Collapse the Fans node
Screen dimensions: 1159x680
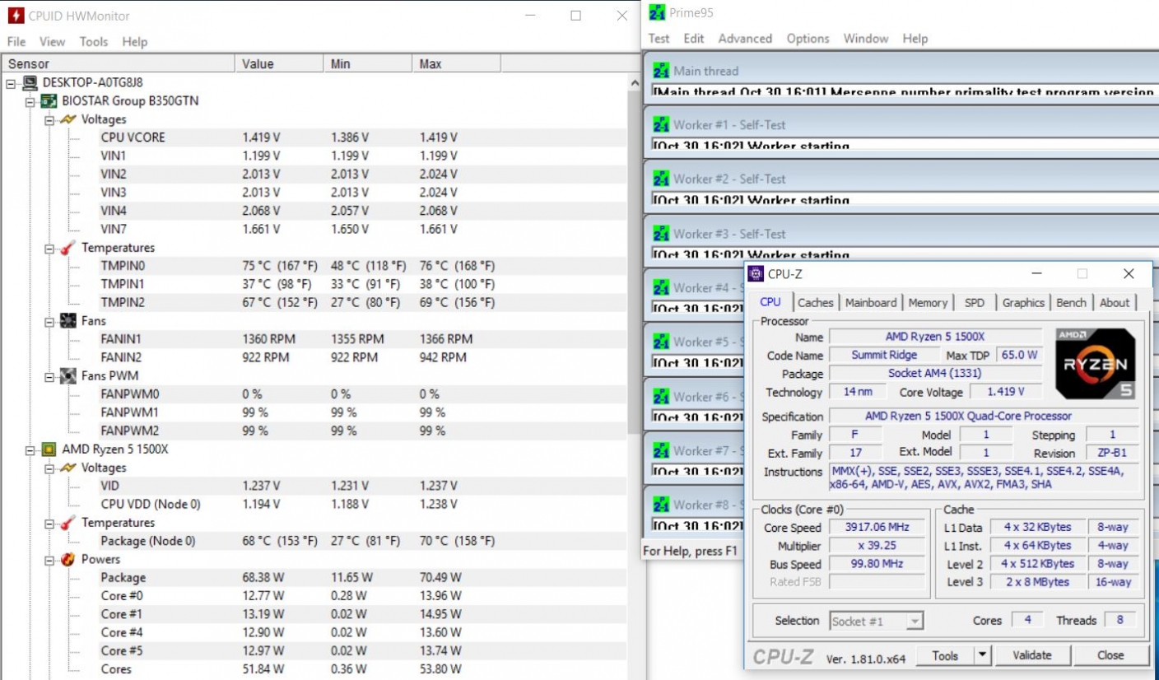click(x=49, y=321)
